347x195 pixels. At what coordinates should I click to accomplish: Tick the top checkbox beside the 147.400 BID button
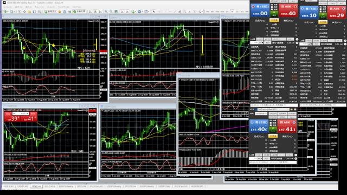[x=271, y=121]
